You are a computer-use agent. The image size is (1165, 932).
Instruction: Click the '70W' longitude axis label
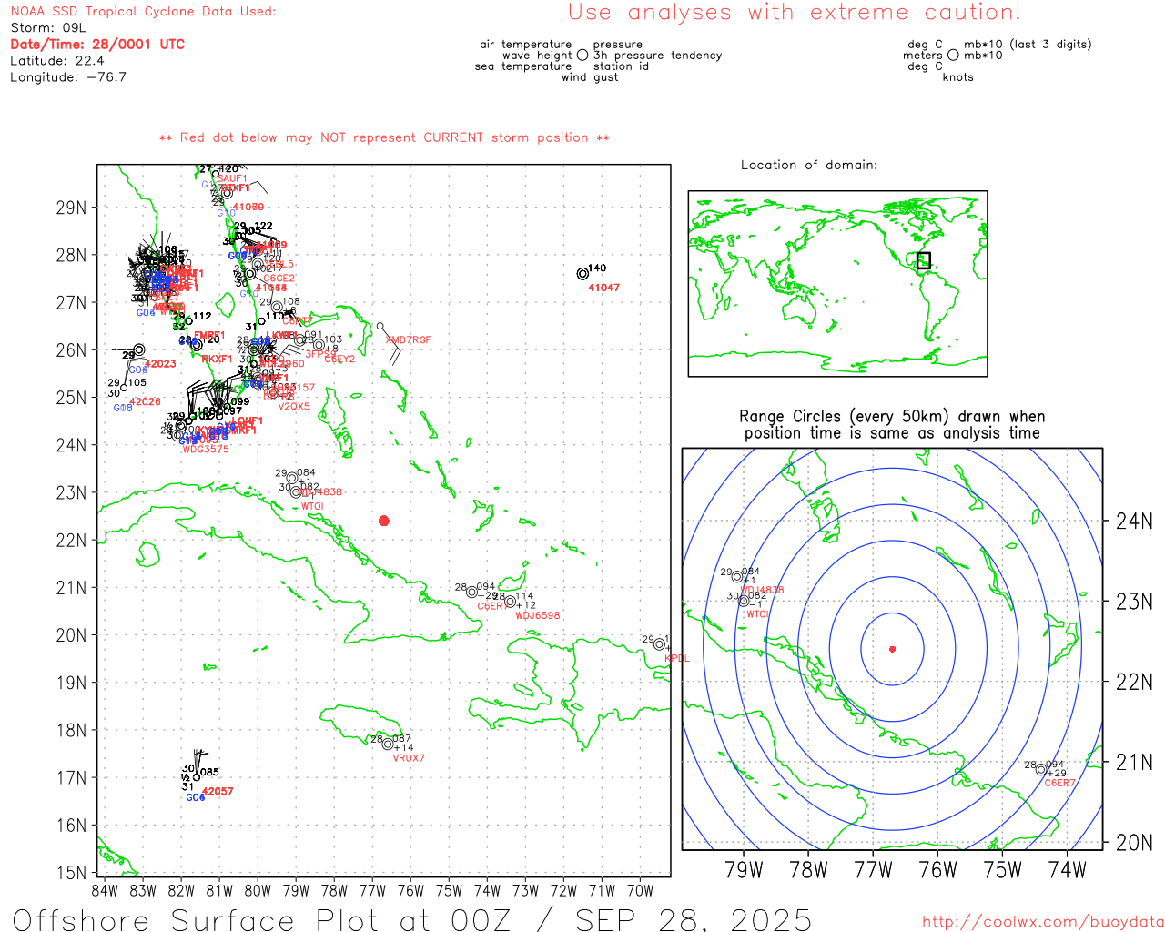640,890
